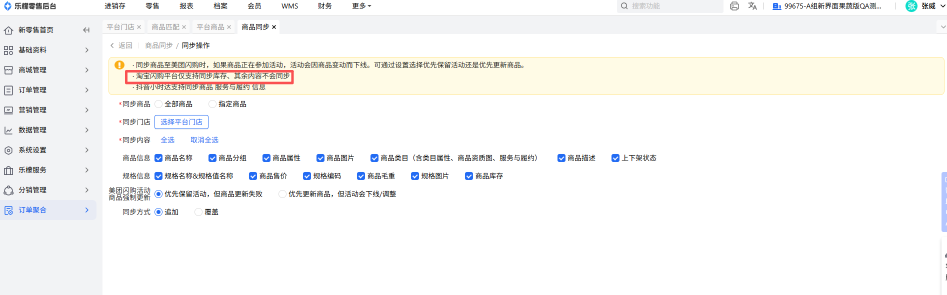This screenshot has height=295, width=947.
Task: Click the 全选 link
Action: [x=167, y=140]
